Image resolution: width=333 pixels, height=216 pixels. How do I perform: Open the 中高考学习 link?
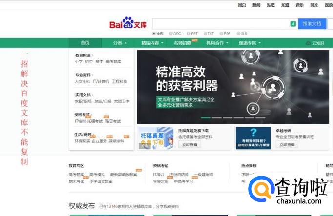pos(184,181)
